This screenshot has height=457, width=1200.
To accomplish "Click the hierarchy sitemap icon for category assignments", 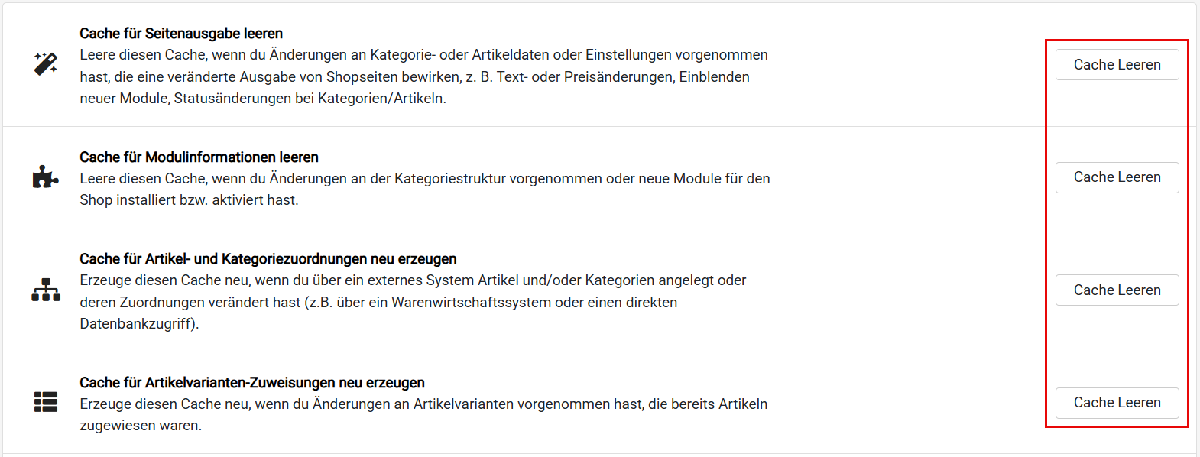I will 46,290.
